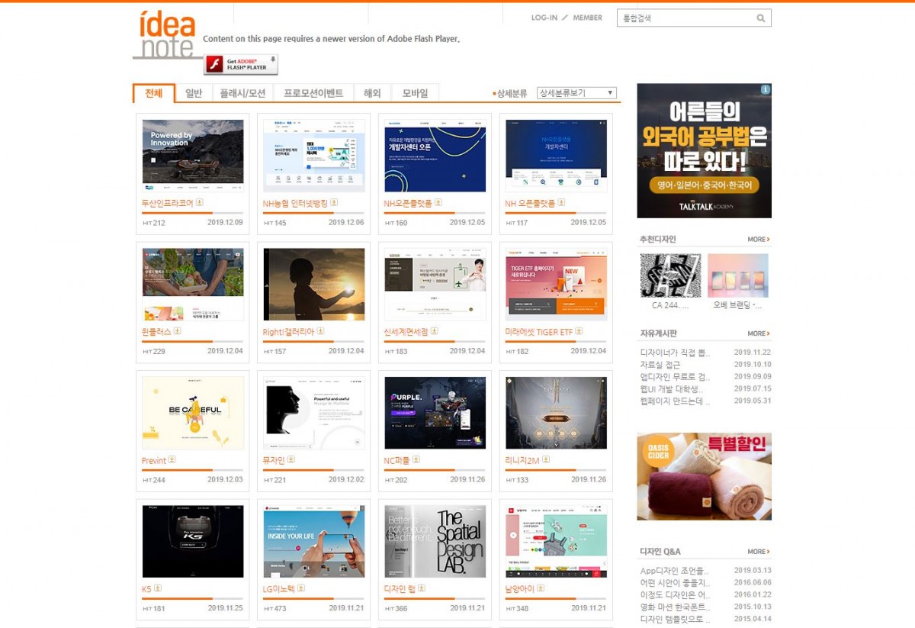Image resolution: width=915 pixels, height=628 pixels.
Task: Open the 리니지2M thumbnail
Action: pos(557,413)
